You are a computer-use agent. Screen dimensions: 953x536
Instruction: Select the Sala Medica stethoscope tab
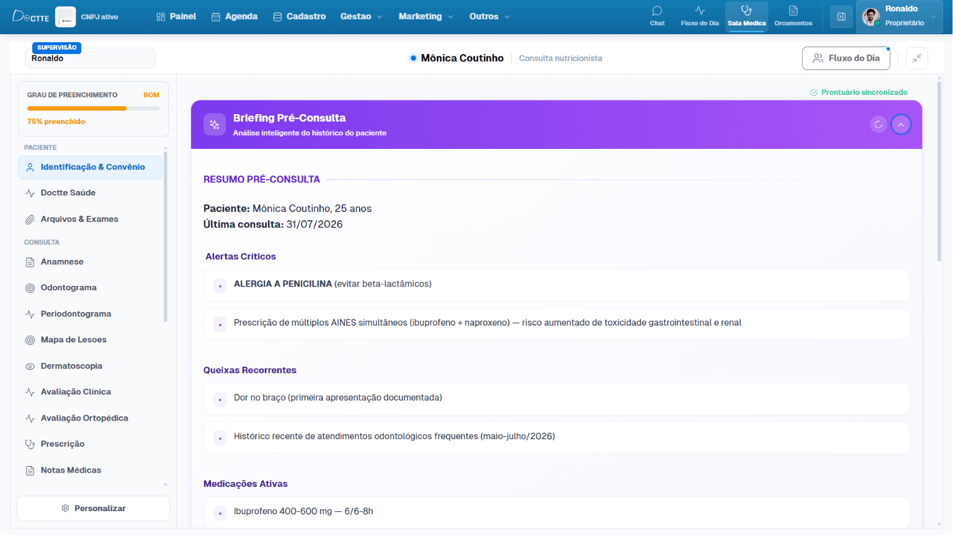pyautogui.click(x=746, y=16)
